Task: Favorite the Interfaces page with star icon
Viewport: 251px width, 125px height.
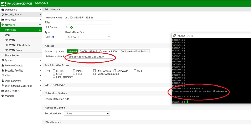Action: 40,30
